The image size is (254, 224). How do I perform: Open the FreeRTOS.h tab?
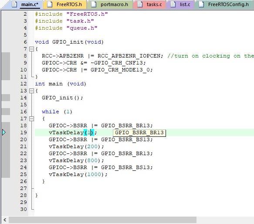(x=65, y=4)
